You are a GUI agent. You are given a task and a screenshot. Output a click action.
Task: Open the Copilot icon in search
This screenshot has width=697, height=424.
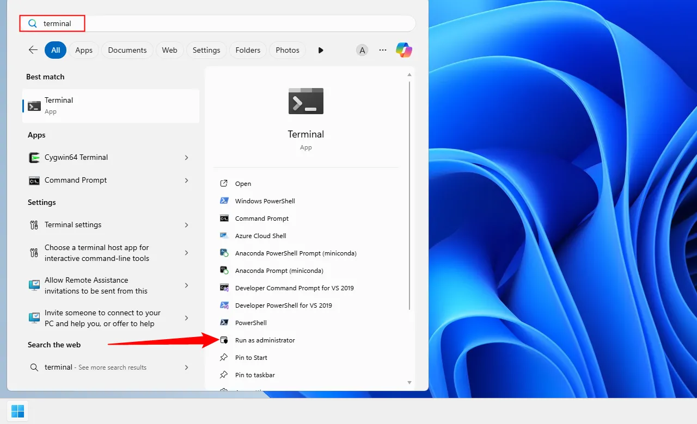403,49
